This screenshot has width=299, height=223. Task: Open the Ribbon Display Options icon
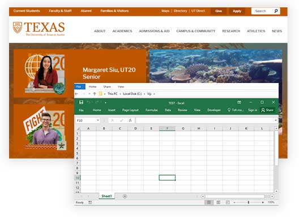(x=239, y=102)
